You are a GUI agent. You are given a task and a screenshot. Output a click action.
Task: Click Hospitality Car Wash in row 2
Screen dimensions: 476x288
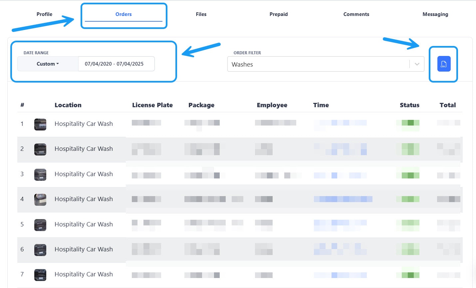(x=84, y=149)
